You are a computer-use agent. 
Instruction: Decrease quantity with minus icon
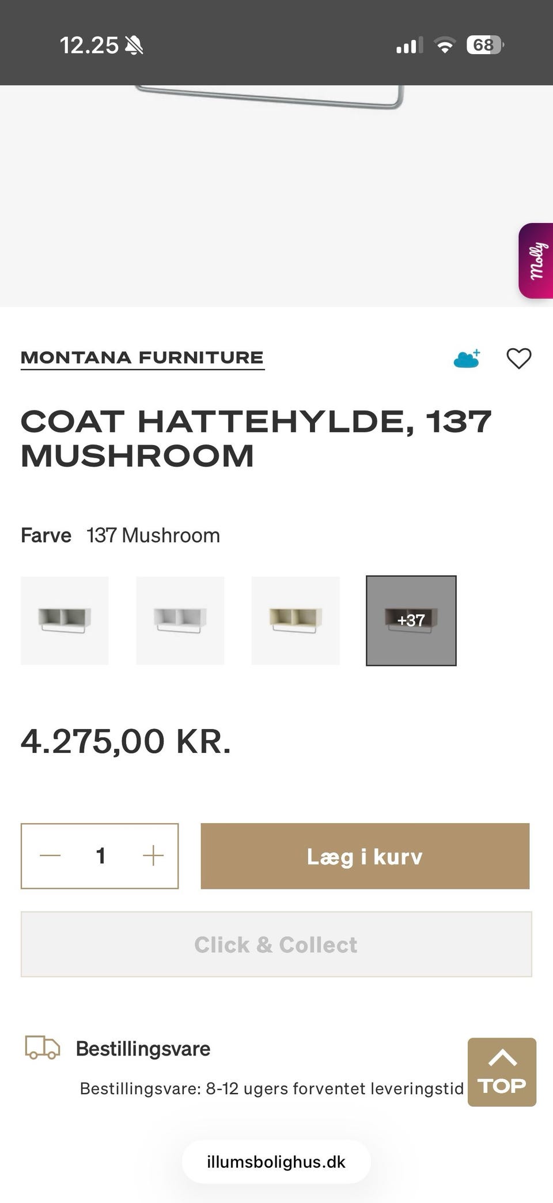pos(50,856)
